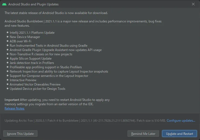Click 'Run Instrumented Tests' feature line
This screenshot has width=200, height=140.
tap(49, 46)
